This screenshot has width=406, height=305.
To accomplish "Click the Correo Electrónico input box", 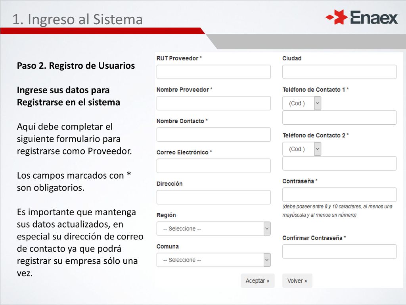I will 213,166.
